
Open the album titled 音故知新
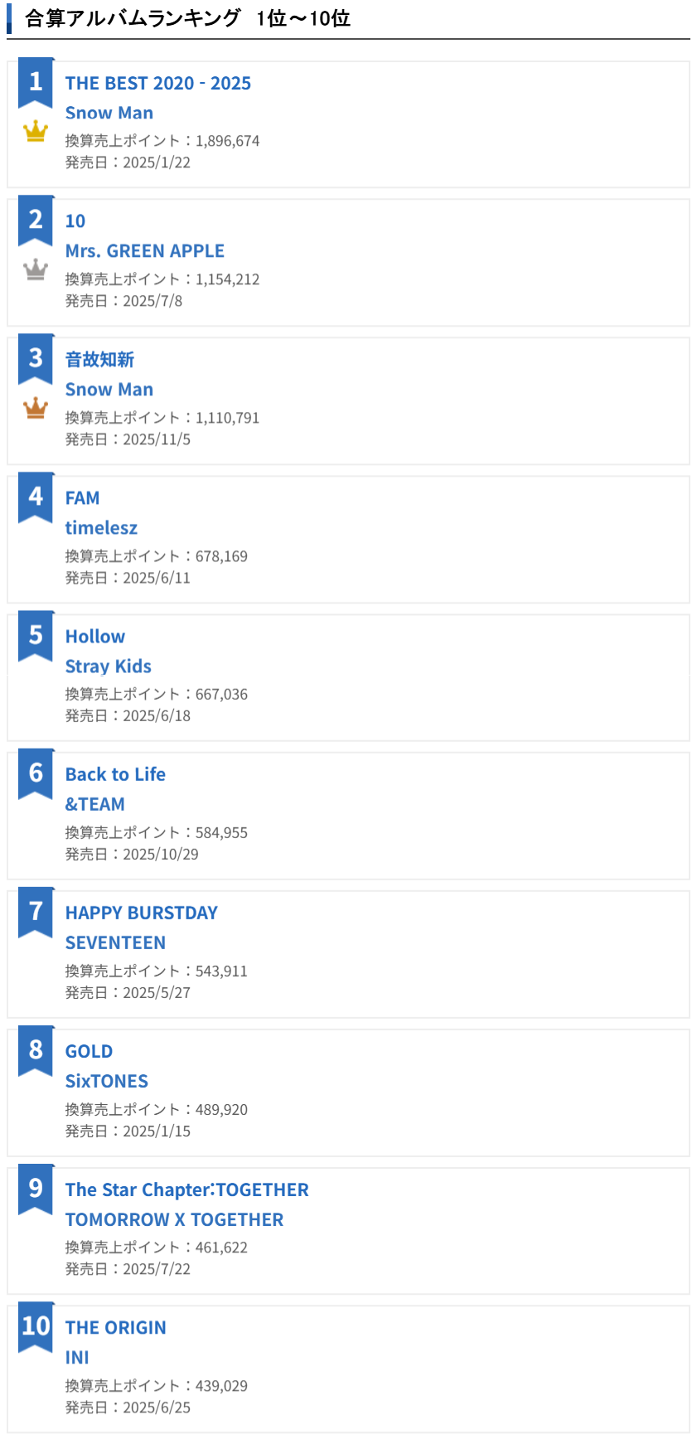[99, 360]
